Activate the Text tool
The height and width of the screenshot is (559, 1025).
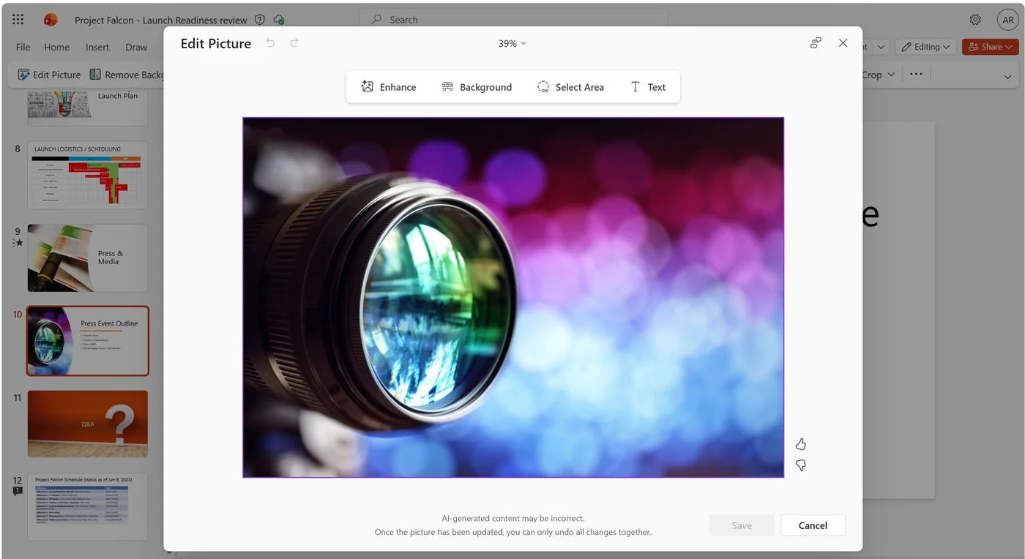(648, 86)
